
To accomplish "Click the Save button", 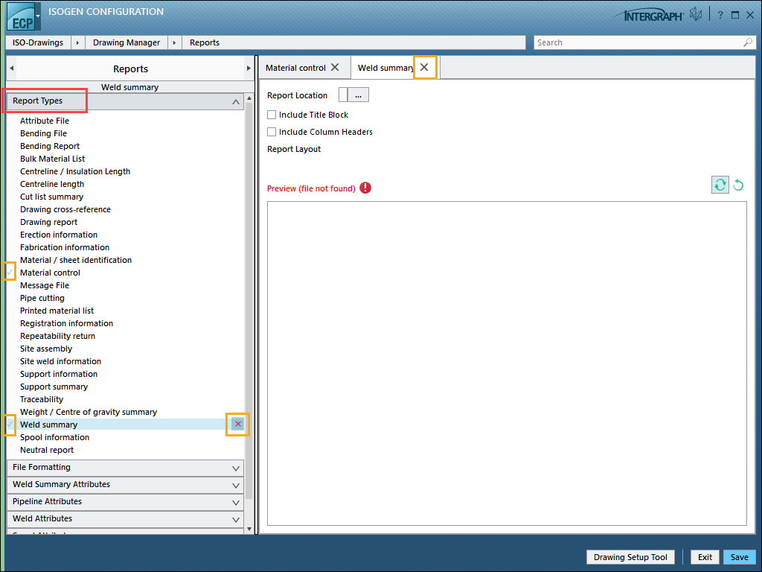I will 739,557.
